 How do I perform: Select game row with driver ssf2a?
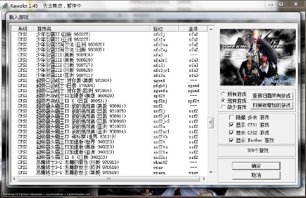[109, 127]
